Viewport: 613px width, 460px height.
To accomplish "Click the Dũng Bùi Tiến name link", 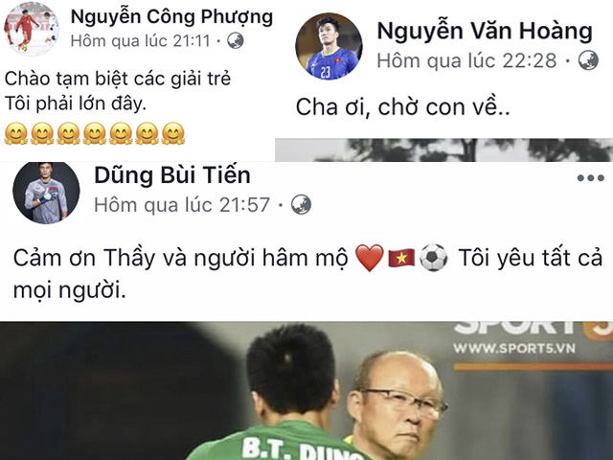I will [172, 174].
